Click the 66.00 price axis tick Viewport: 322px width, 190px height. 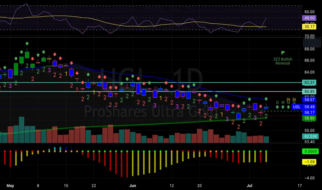coord(309,60)
